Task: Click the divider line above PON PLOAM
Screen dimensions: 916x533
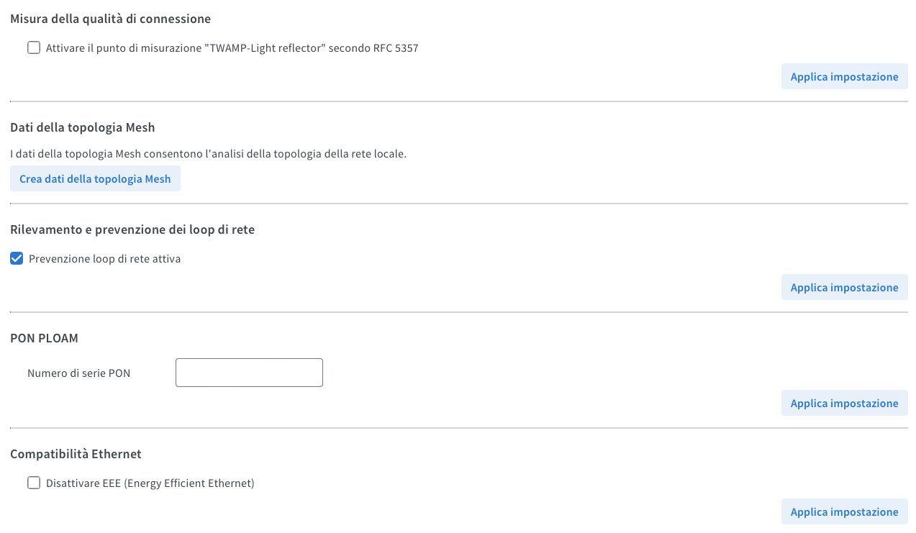Action: [458, 312]
